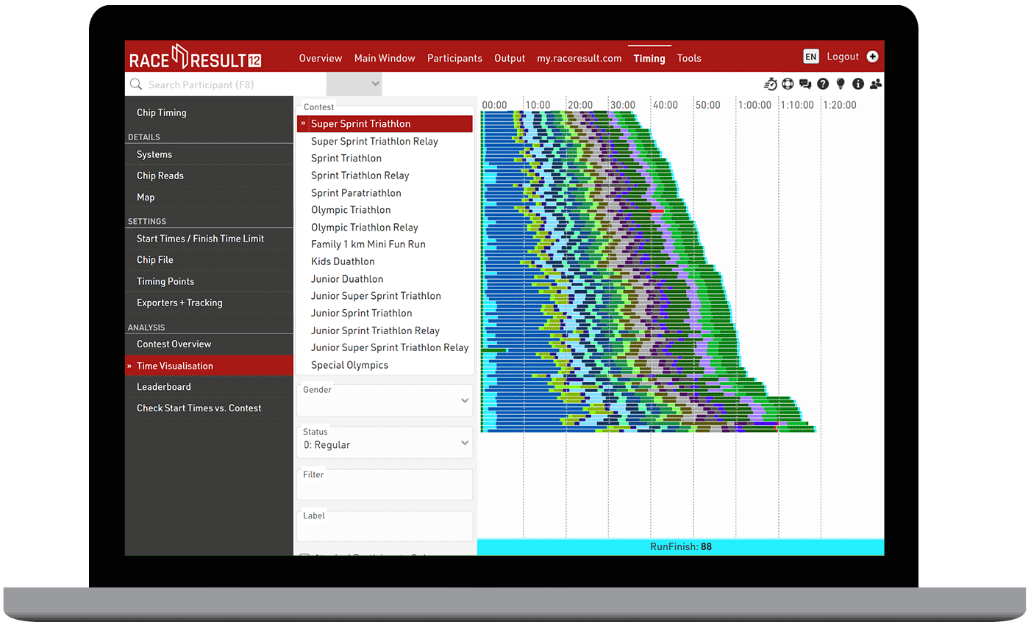Open the Status dropdown showing 0: Regular

(385, 442)
